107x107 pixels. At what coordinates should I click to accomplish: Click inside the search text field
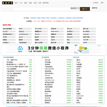click(x=41, y=9)
